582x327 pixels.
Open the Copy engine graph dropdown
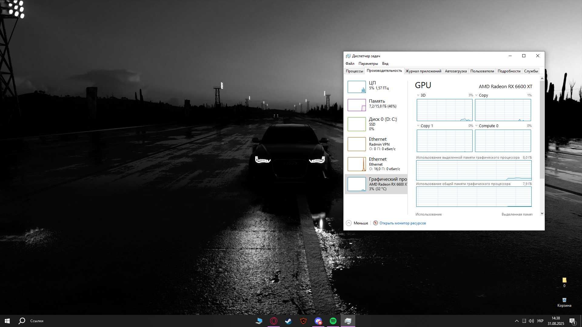[476, 95]
